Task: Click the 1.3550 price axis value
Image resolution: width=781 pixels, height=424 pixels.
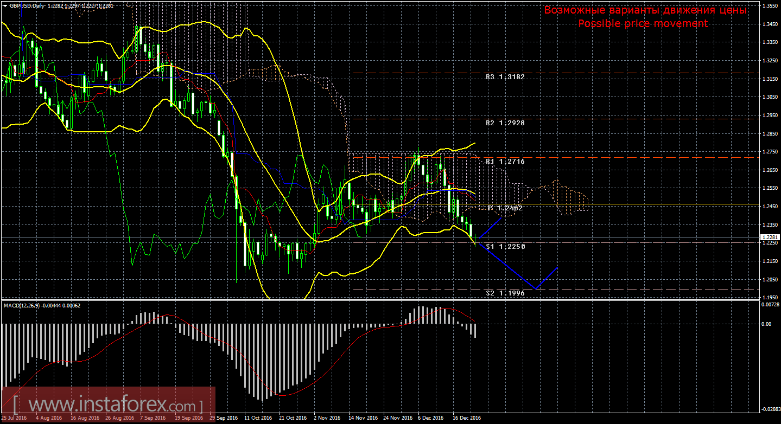Action: [770, 6]
